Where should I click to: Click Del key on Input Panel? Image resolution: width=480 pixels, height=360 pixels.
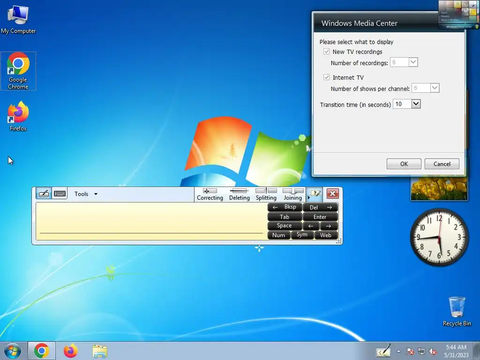tap(320, 207)
